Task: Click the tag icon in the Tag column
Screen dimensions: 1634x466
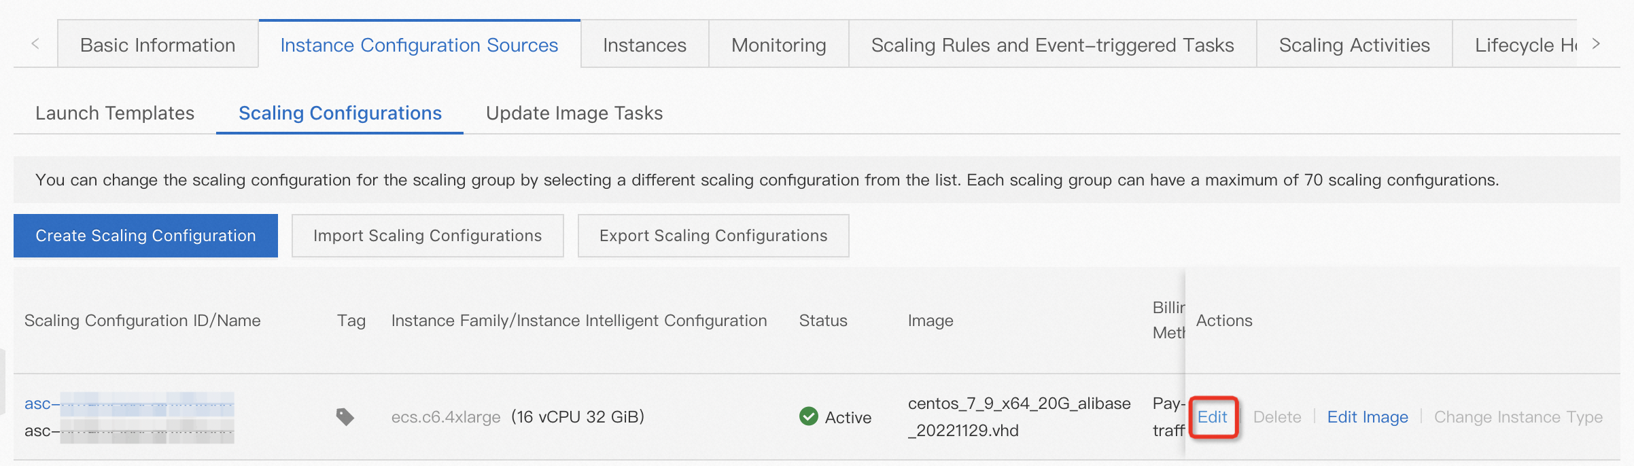Action: pyautogui.click(x=345, y=417)
